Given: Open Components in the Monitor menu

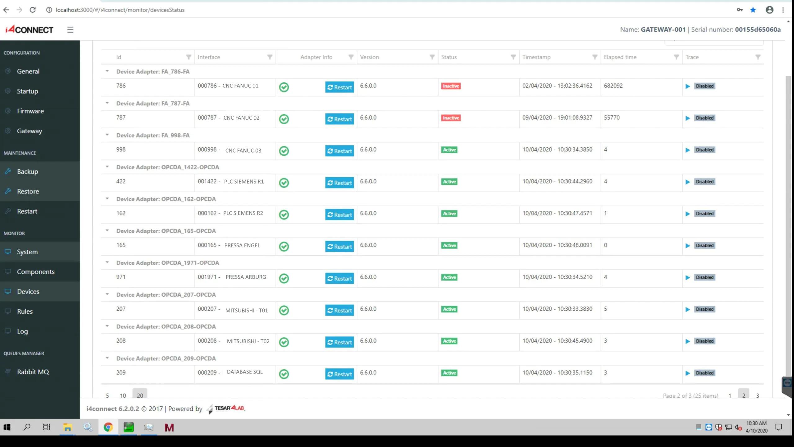Looking at the screenshot, I should (36, 272).
